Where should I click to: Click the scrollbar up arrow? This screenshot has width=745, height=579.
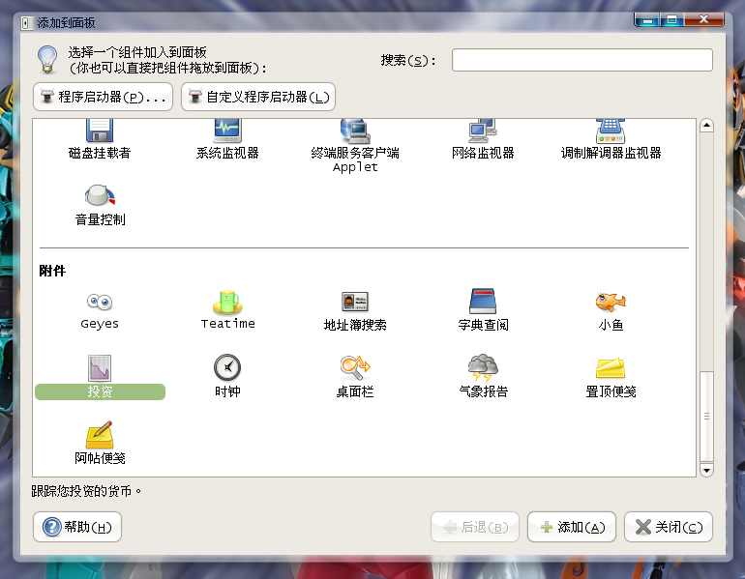click(x=706, y=126)
